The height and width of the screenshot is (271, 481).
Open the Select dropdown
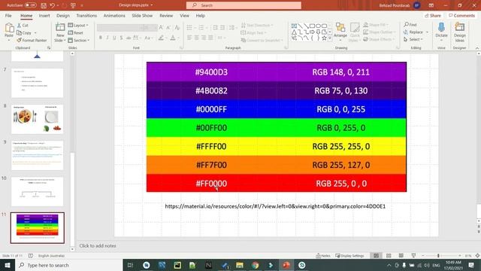click(x=413, y=39)
